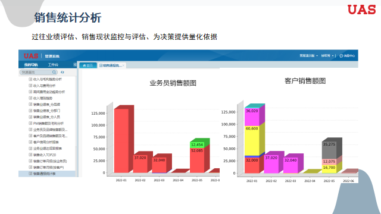The image size is (381, 214).
Task: Open the 销售业绩表_分部门 report
Action: (x=46, y=111)
